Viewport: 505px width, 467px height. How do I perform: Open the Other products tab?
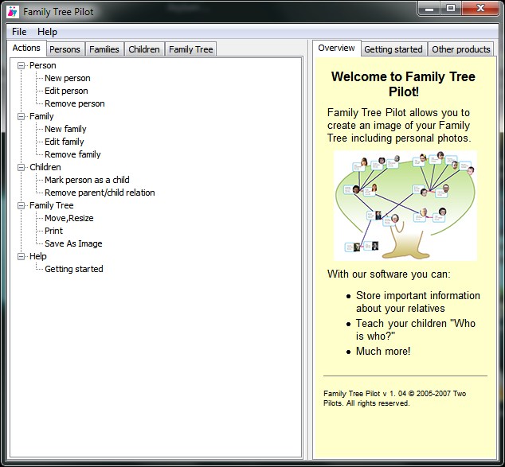point(461,49)
